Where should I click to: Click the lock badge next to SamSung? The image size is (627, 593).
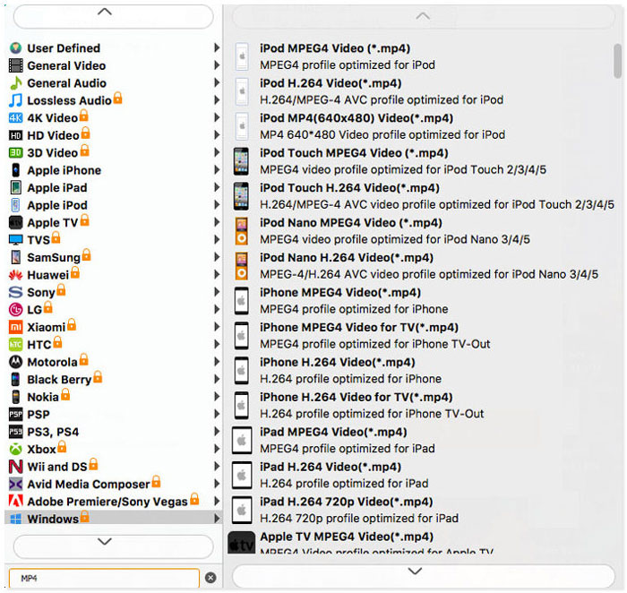point(86,254)
